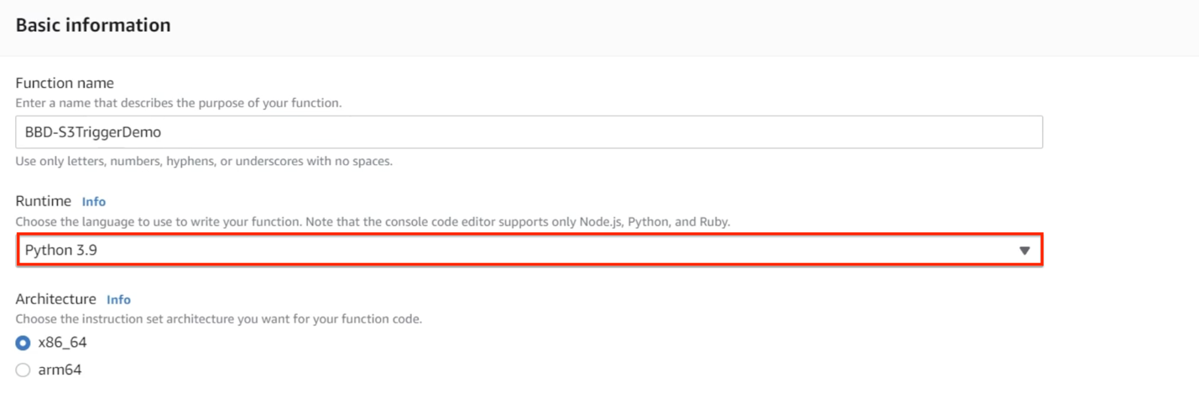This screenshot has width=1199, height=393.
Task: Click the letters, numbers, hyphens hint text
Action: coord(204,162)
